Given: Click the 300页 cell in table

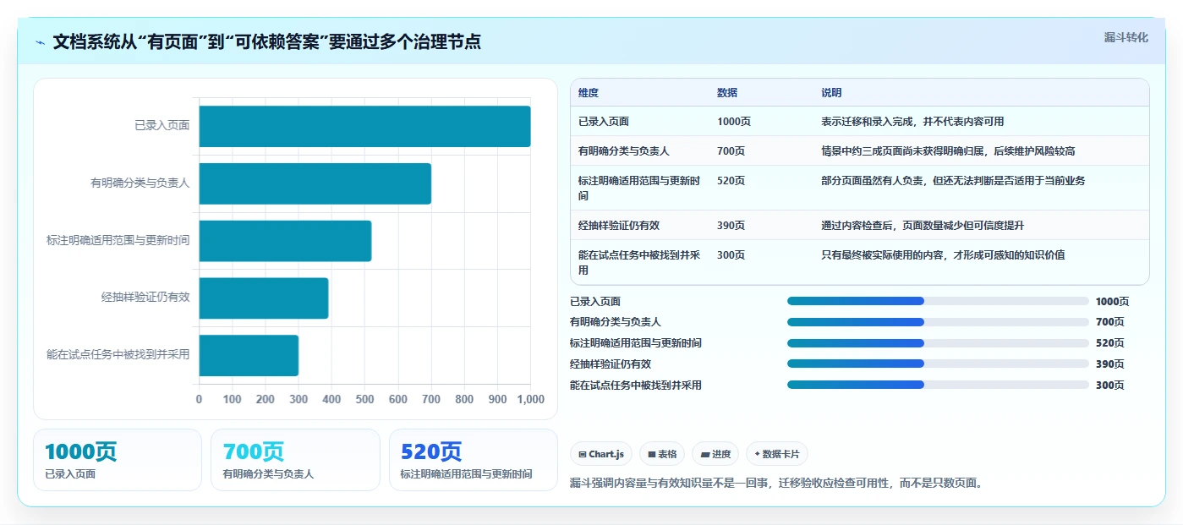Looking at the screenshot, I should (731, 255).
